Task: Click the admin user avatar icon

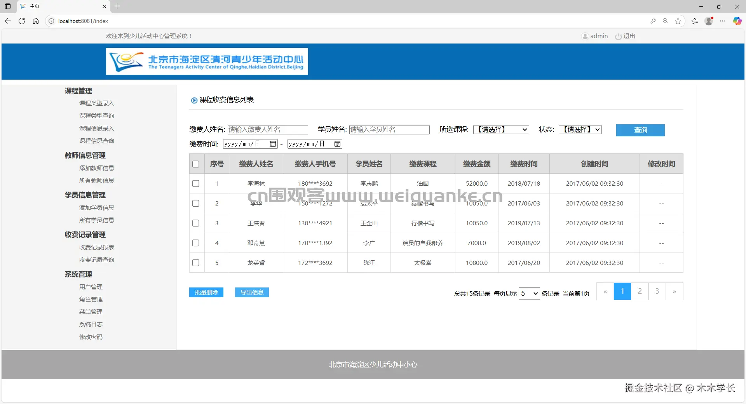Action: point(585,36)
